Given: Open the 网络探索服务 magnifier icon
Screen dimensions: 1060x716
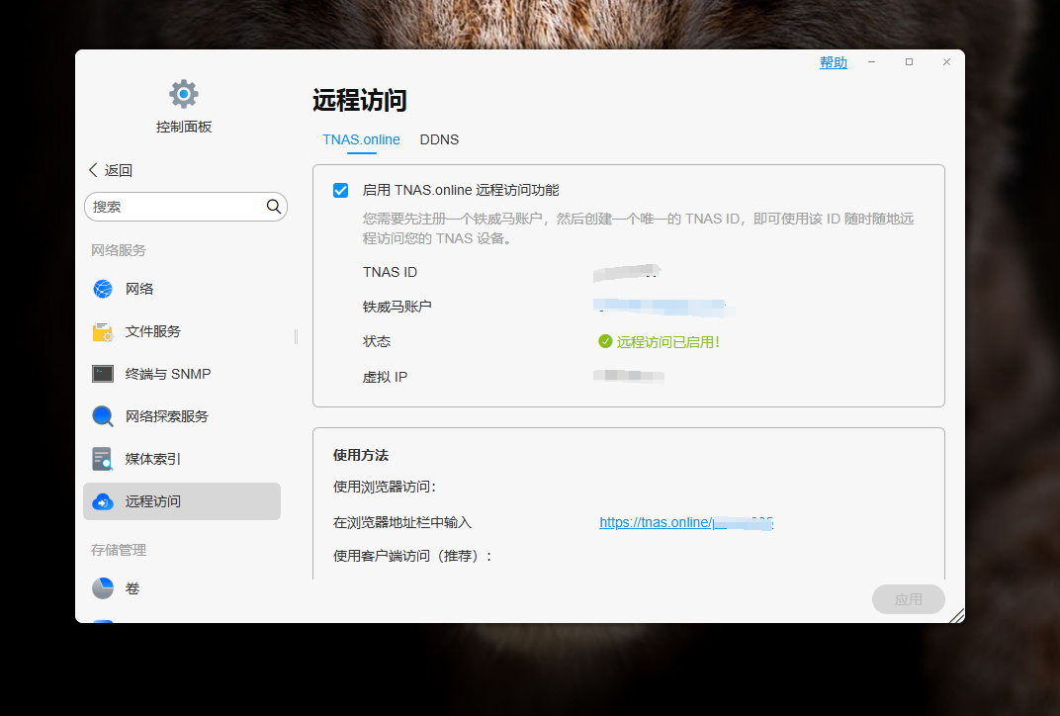Looking at the screenshot, I should coord(103,416).
